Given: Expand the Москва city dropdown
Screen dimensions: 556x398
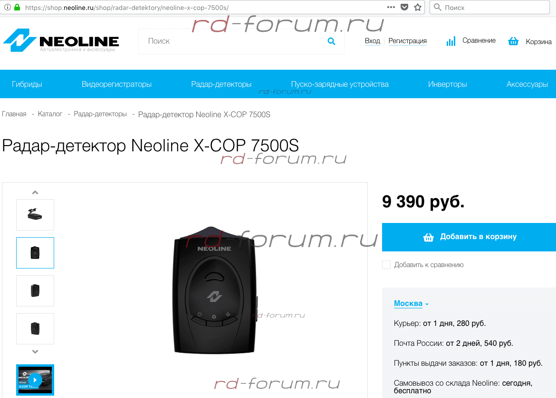Looking at the screenshot, I should pyautogui.click(x=412, y=304).
